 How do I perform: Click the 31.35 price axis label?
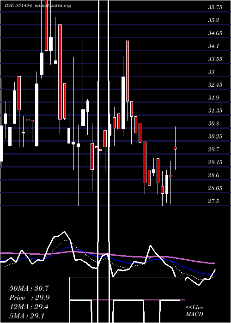(x=215, y=111)
